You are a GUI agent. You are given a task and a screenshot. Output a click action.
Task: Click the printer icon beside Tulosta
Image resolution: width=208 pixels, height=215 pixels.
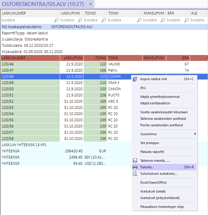[135, 167]
